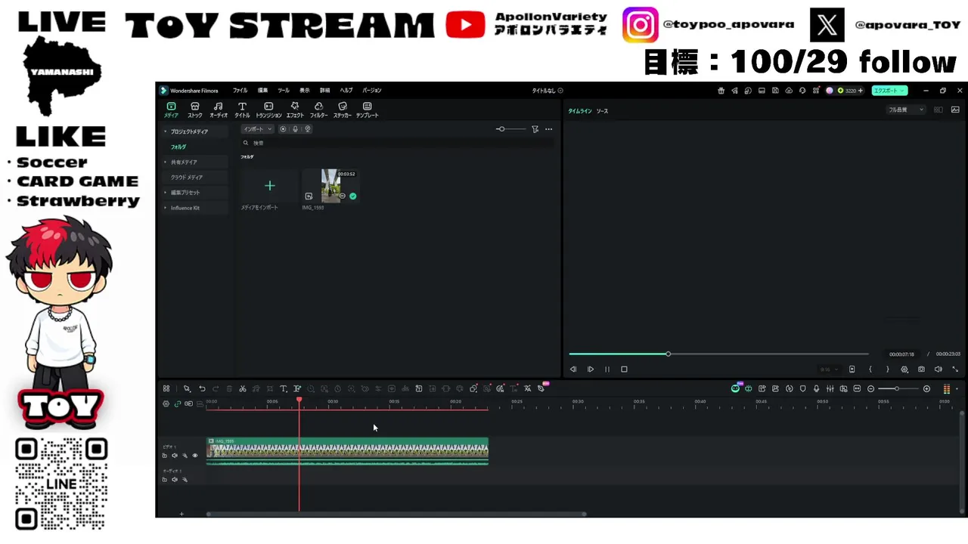
Task: Mute the Audio 1 track
Action: click(x=175, y=479)
